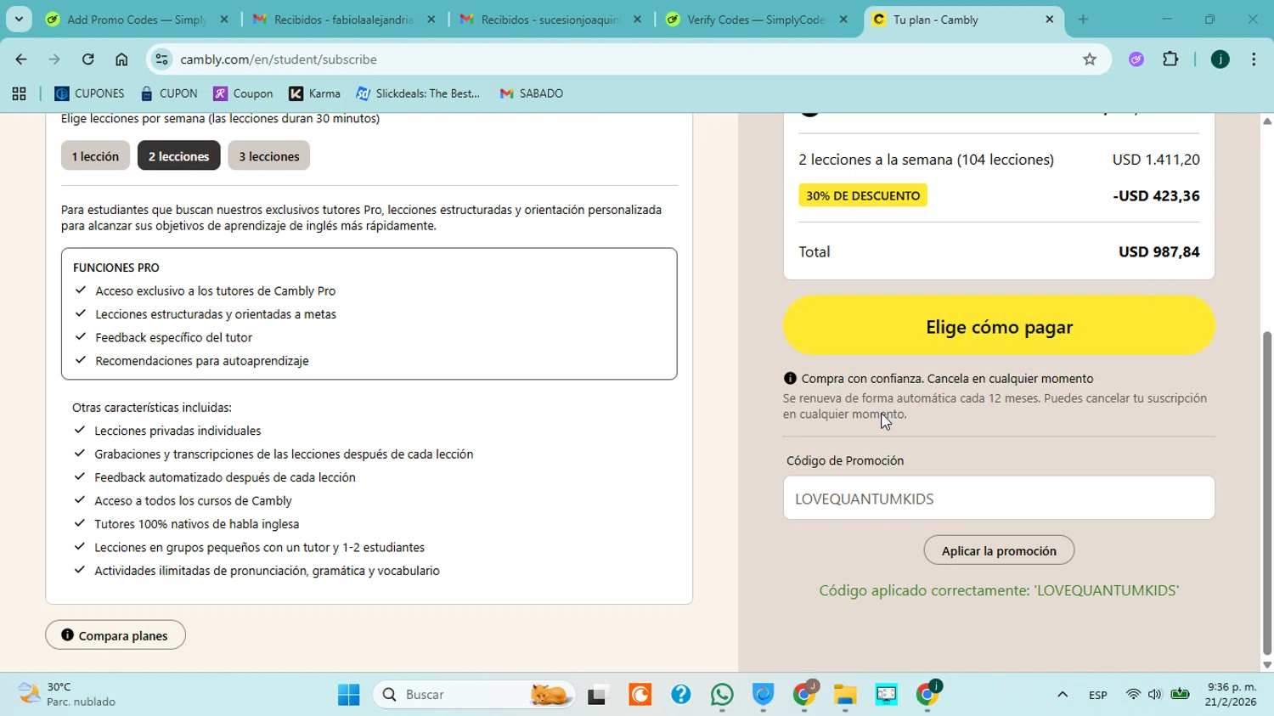Select the 1 lección option
This screenshot has width=1274, height=716.
coord(95,156)
